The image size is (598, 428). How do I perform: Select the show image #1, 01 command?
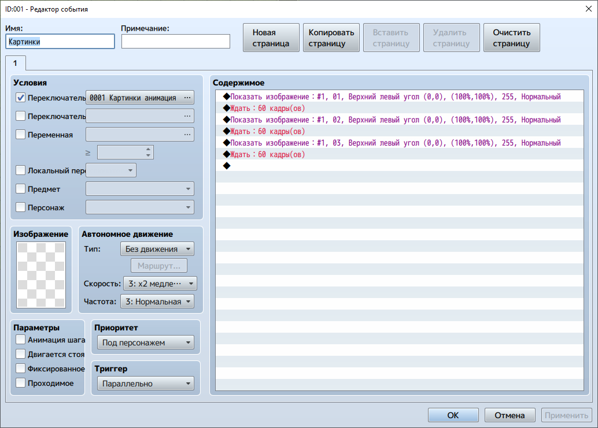(399, 96)
